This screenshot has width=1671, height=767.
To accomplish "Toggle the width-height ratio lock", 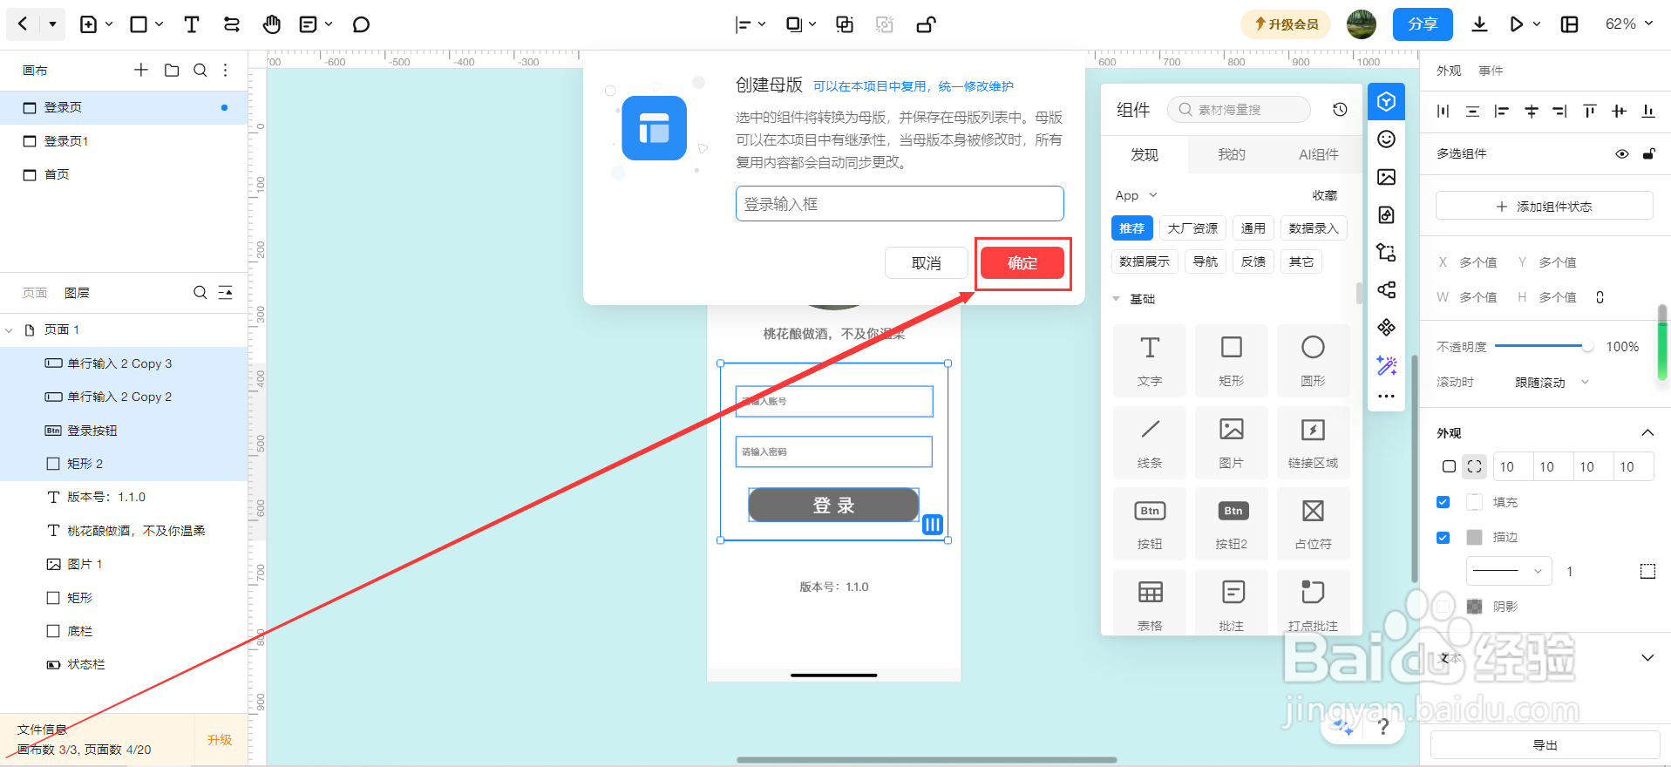I will point(1600,297).
